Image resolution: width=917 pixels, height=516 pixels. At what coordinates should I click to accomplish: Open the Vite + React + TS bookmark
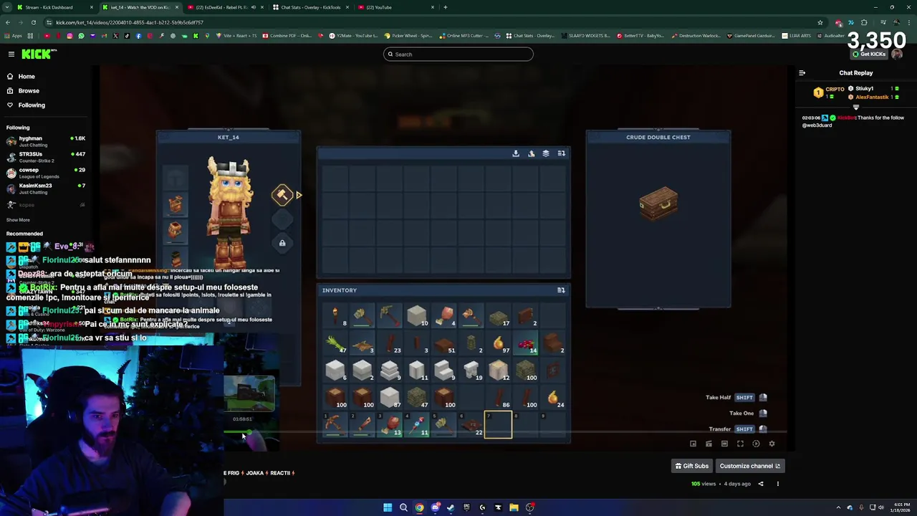(237, 36)
